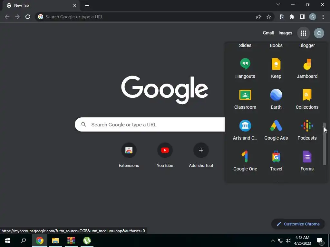Open Arts and Culture app
The height and width of the screenshot is (247, 330).
tap(245, 130)
